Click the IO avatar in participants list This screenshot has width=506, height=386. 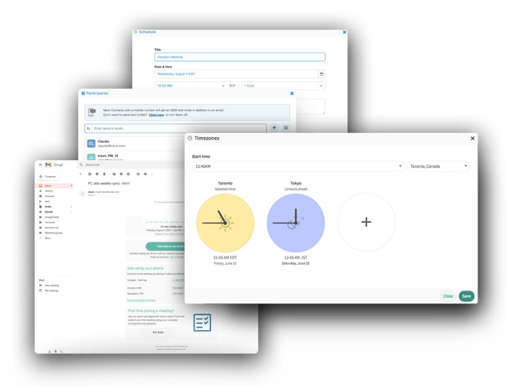click(91, 157)
